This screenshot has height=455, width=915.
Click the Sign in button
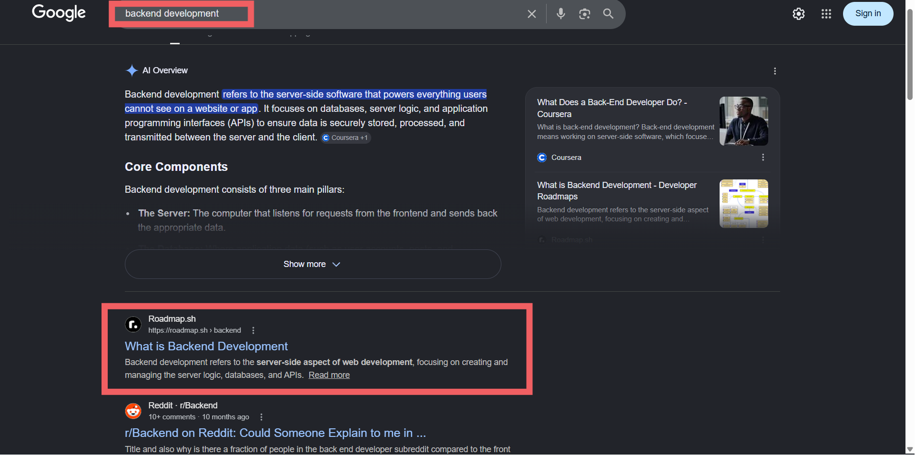pos(868,13)
